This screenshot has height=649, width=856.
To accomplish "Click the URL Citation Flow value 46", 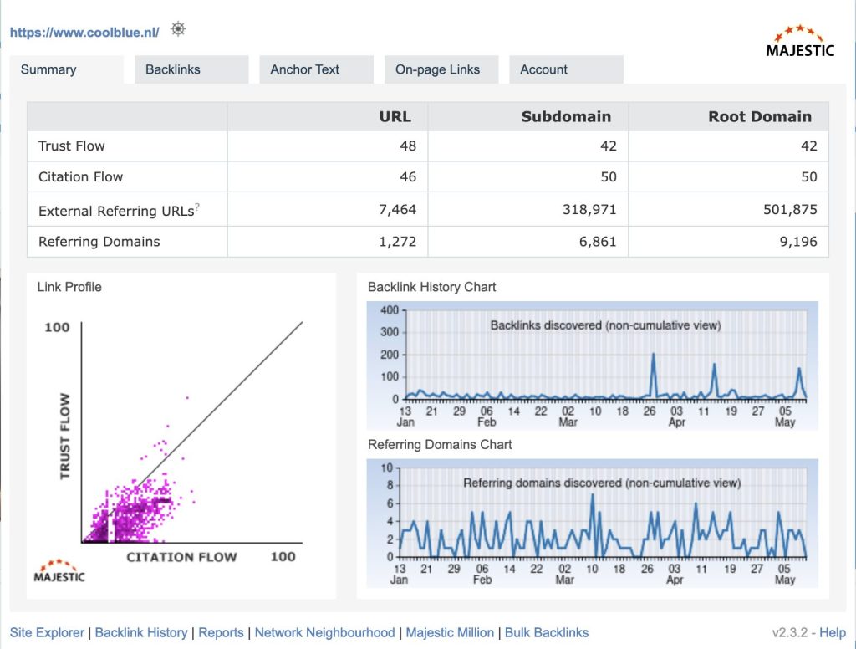I will point(408,177).
